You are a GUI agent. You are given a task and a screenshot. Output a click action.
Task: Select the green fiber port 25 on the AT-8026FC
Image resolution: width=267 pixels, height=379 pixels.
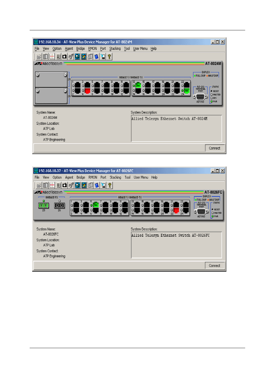pyautogui.click(x=44, y=206)
